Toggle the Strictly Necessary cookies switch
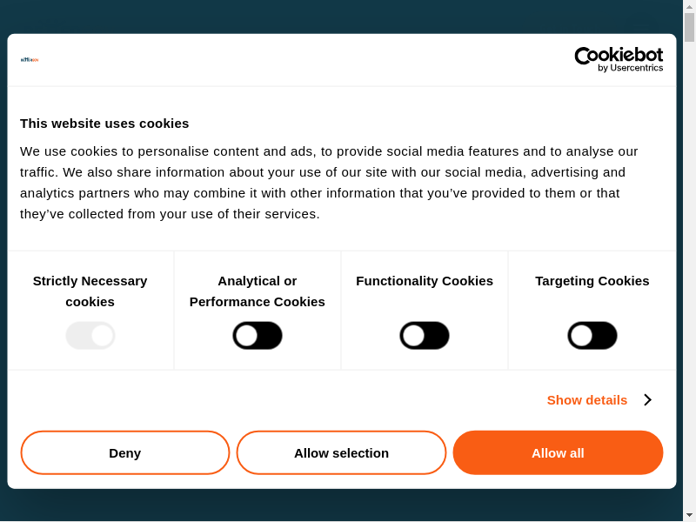 point(90,336)
